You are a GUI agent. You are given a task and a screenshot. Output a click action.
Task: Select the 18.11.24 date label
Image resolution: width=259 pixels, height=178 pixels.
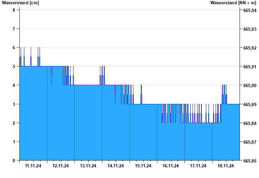(226, 166)
